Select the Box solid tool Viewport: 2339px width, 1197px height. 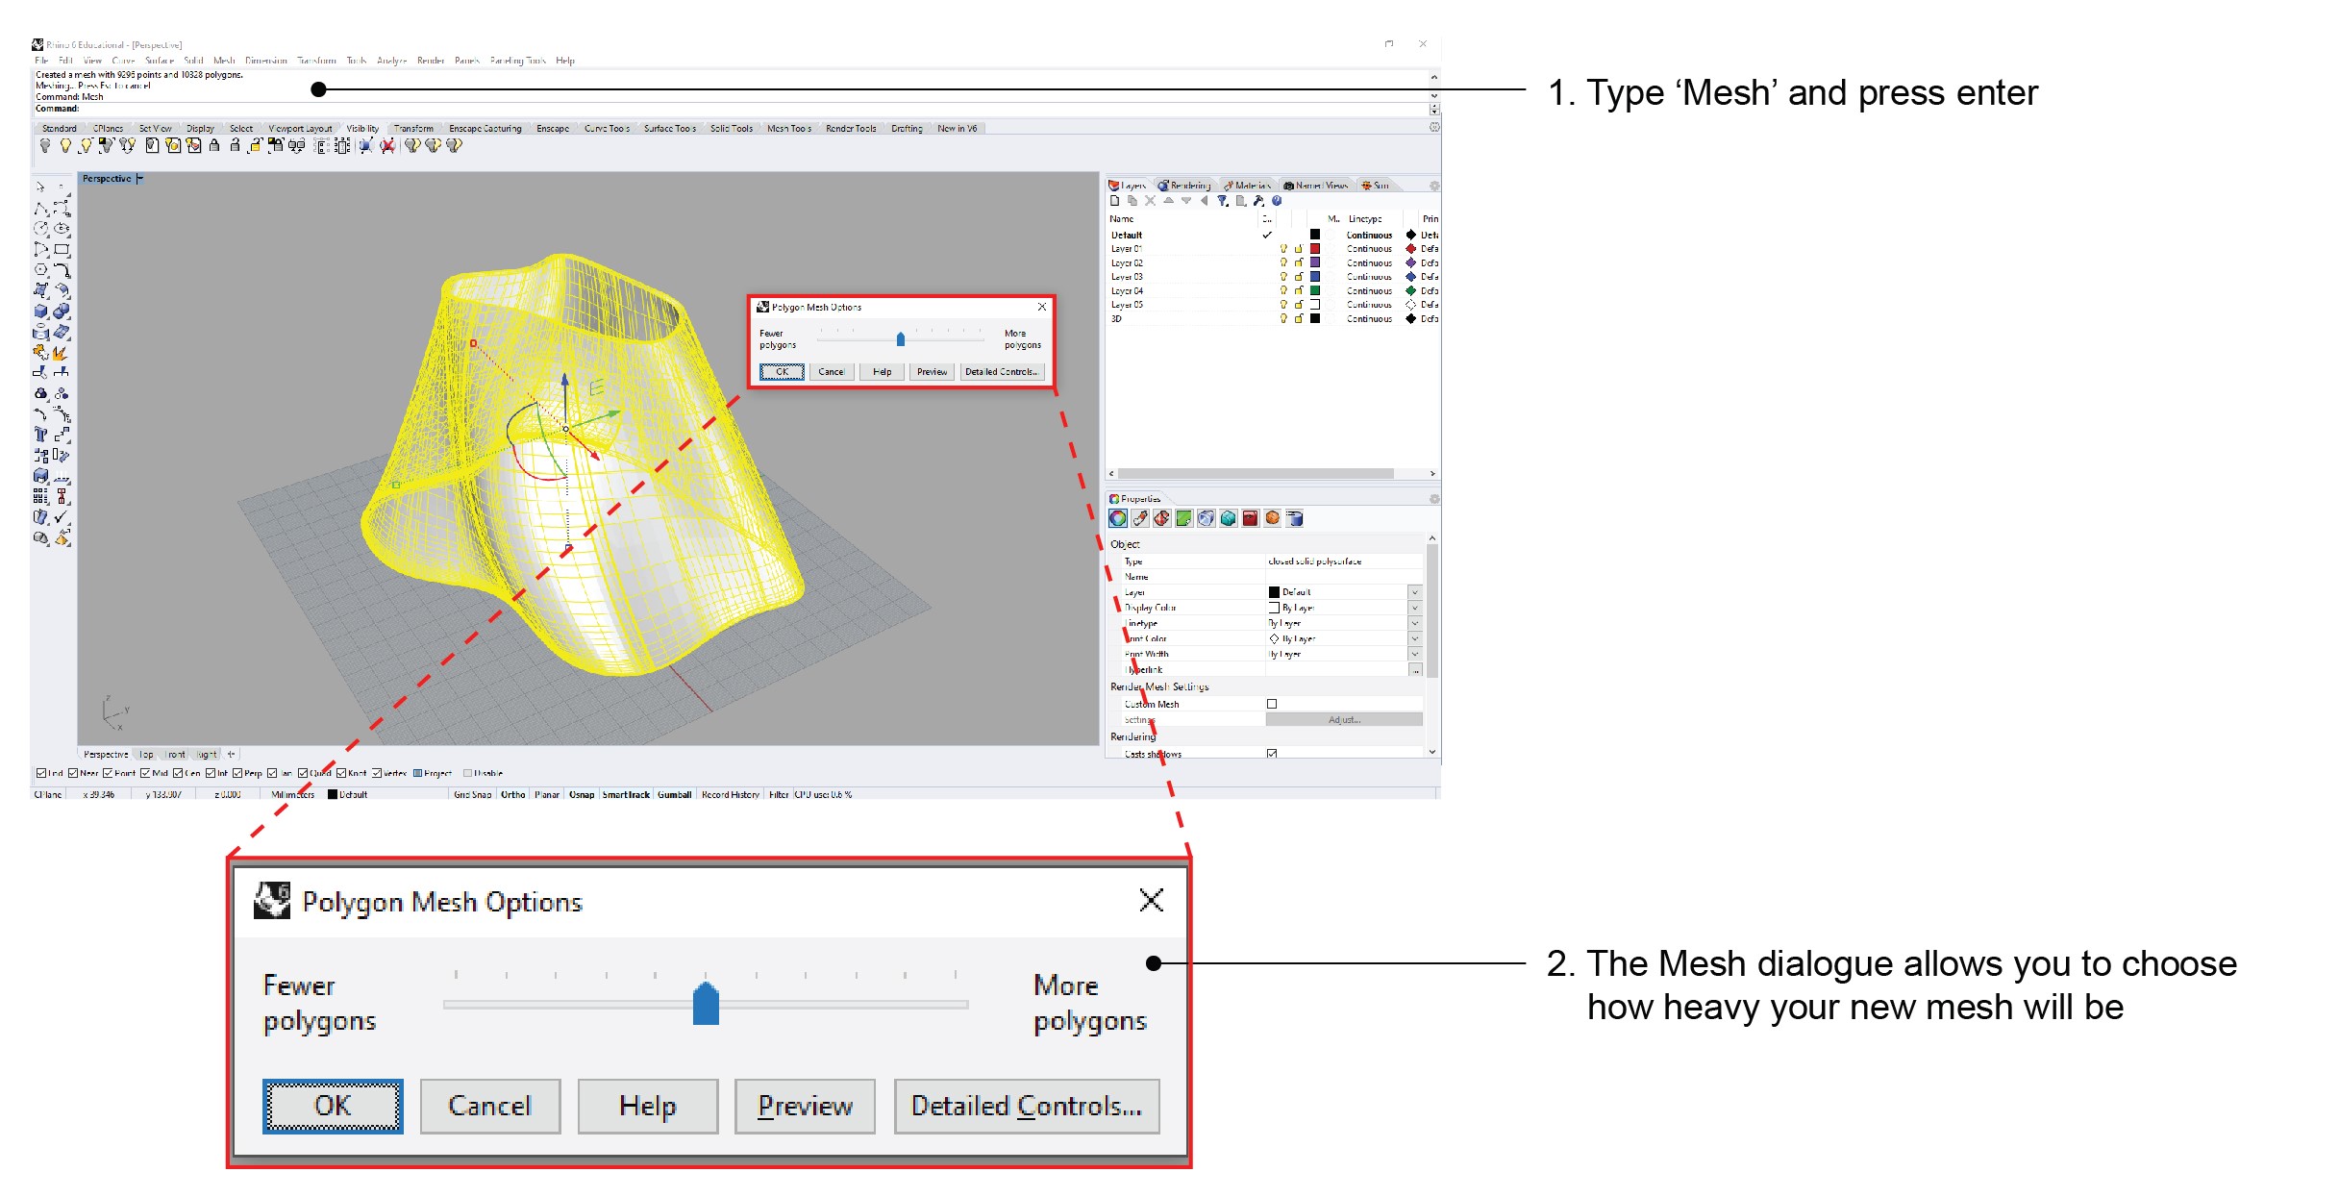pos(40,312)
